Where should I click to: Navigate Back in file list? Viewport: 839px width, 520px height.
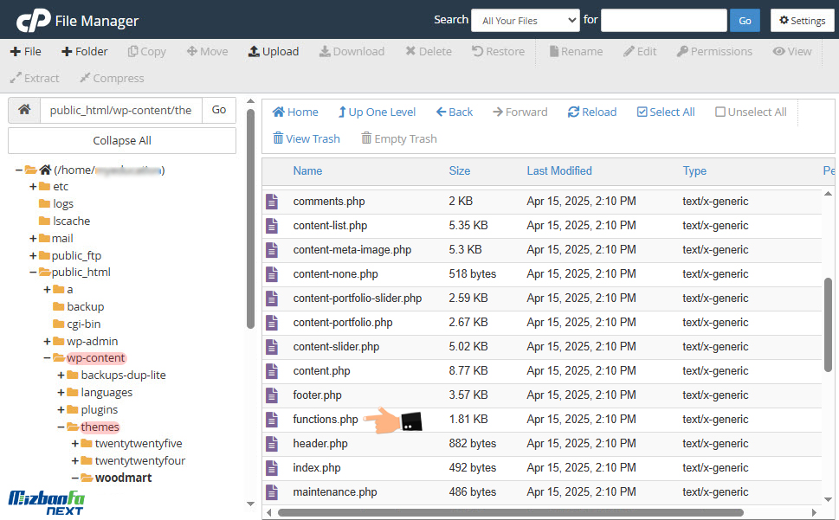pos(454,112)
